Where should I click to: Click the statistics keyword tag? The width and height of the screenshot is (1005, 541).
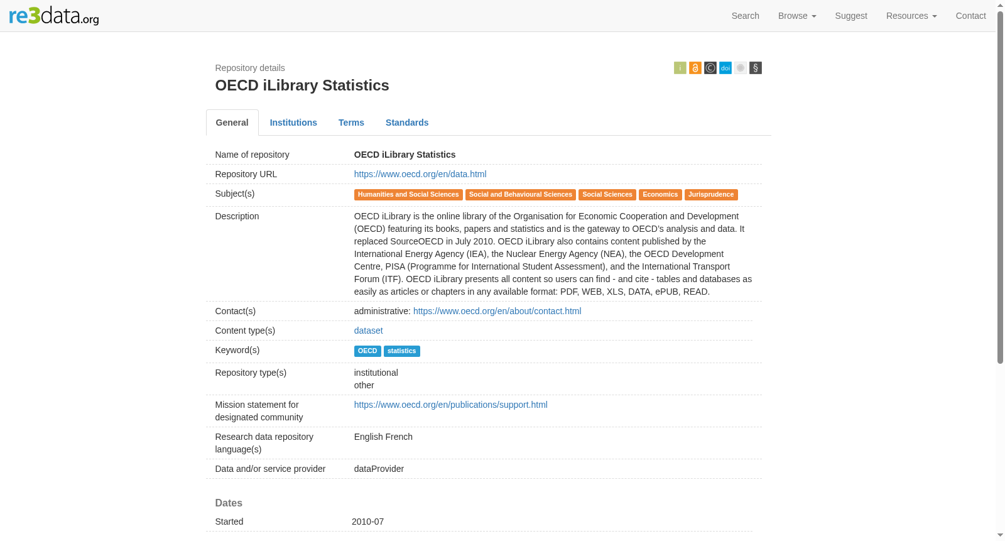402,351
